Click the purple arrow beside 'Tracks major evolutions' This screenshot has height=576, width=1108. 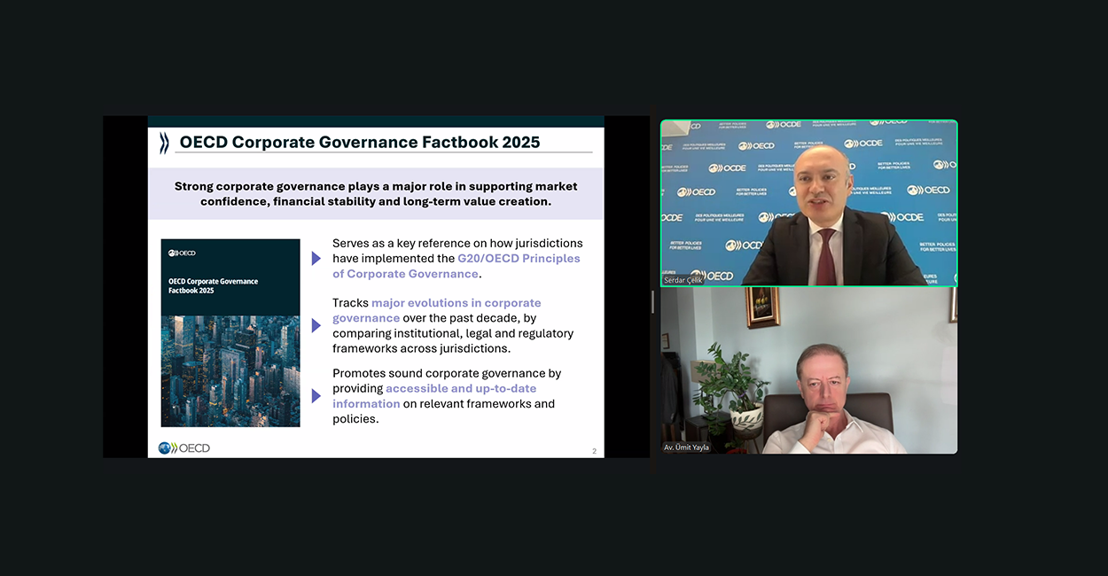tap(316, 325)
